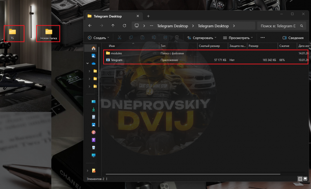
Task: Click the Rename icon in toolbar
Action: point(154,38)
